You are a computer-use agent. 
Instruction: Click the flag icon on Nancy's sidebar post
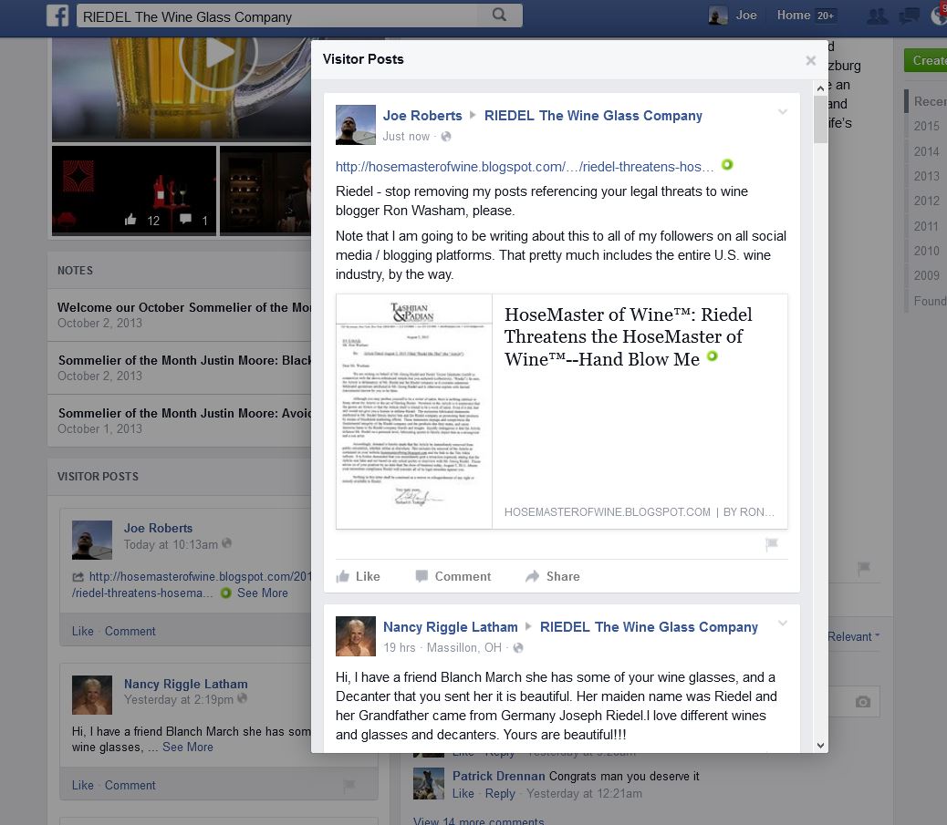point(349,785)
